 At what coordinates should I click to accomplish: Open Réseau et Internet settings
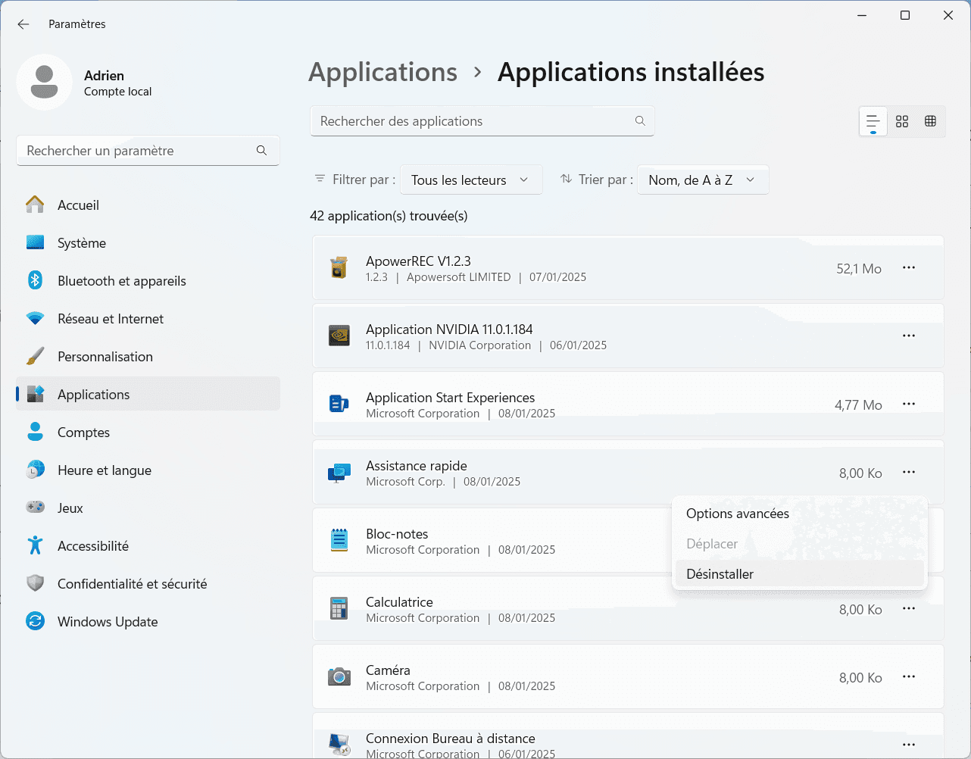148,319
